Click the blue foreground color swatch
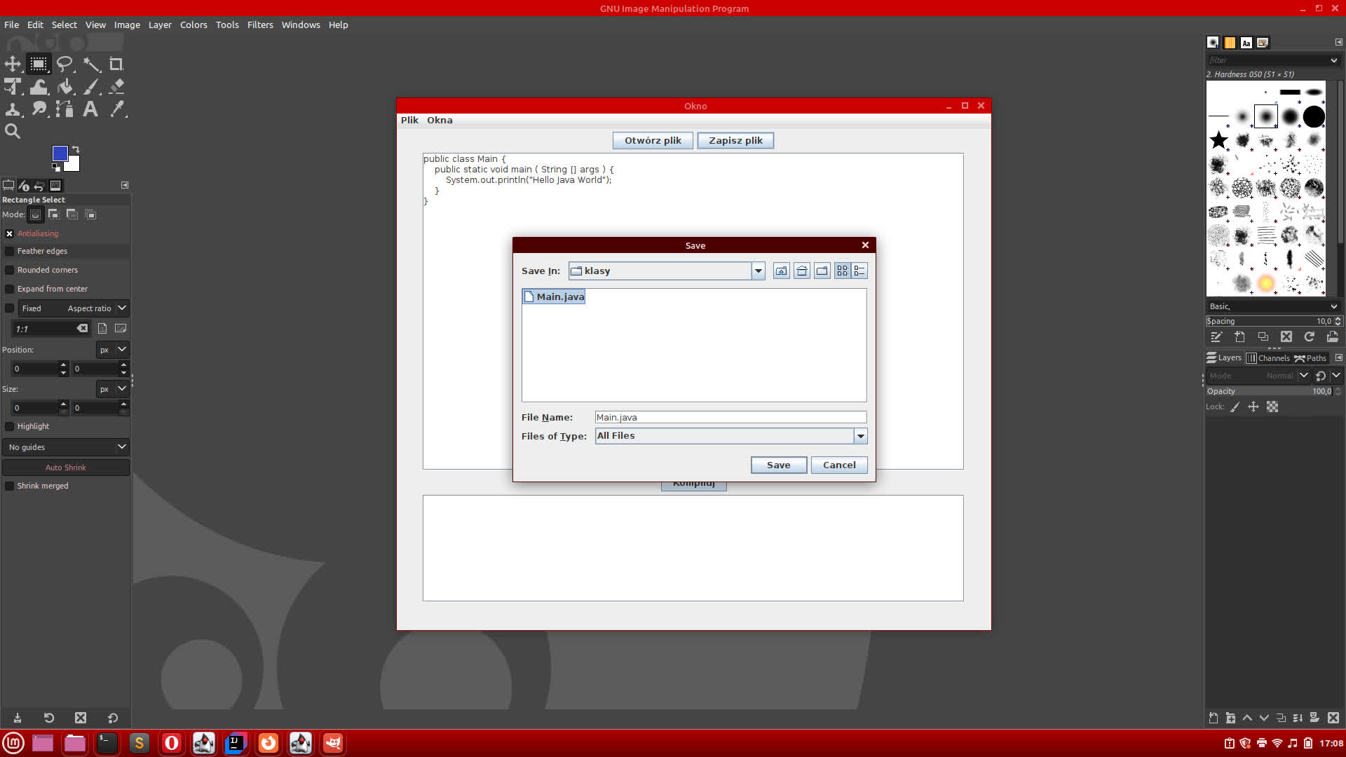The height and width of the screenshot is (757, 1346). 60,153
